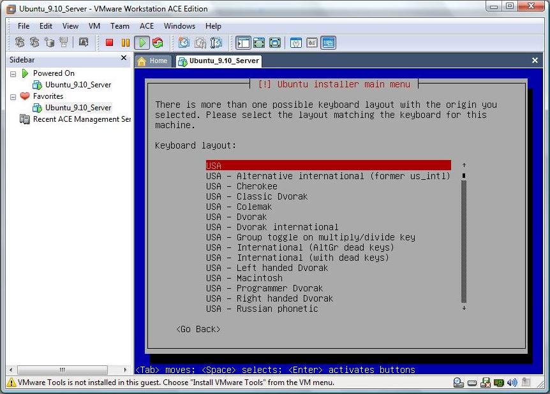
Task: Open the VM menu
Action: tap(94, 26)
